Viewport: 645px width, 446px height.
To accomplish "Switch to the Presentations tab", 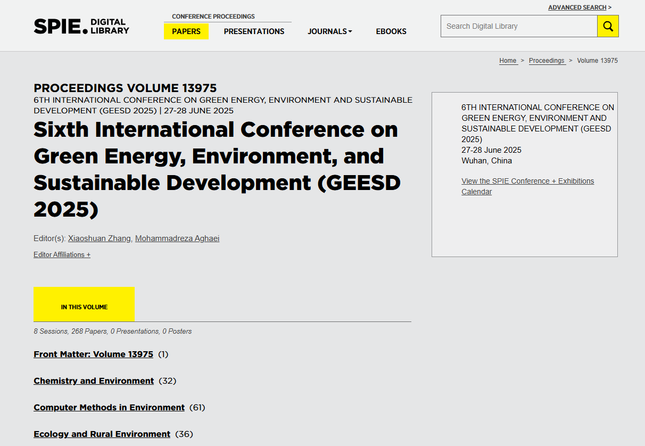I will (x=254, y=31).
